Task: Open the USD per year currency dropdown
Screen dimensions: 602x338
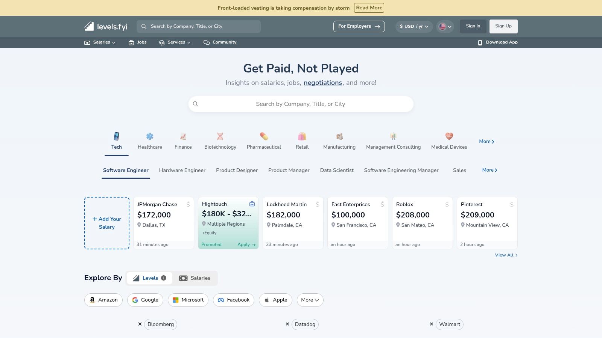Action: (414, 26)
